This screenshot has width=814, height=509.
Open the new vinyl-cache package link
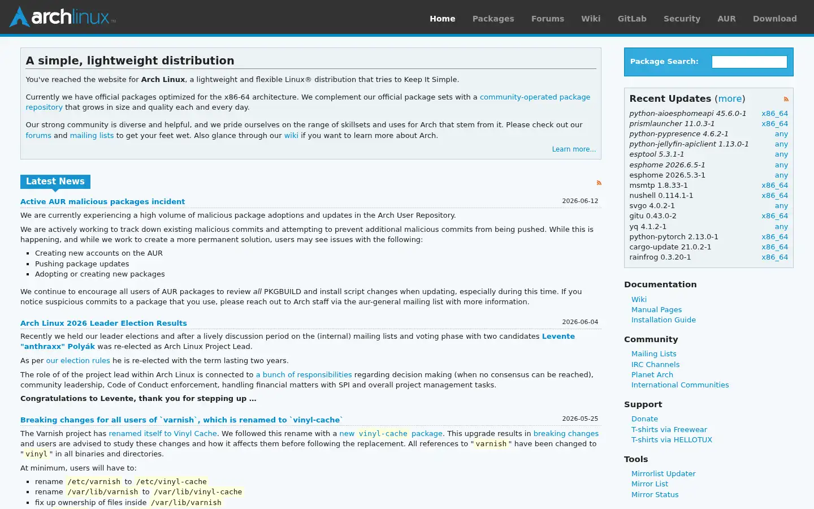click(391, 434)
